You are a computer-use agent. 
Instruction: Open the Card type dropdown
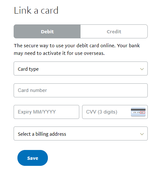click(x=81, y=68)
